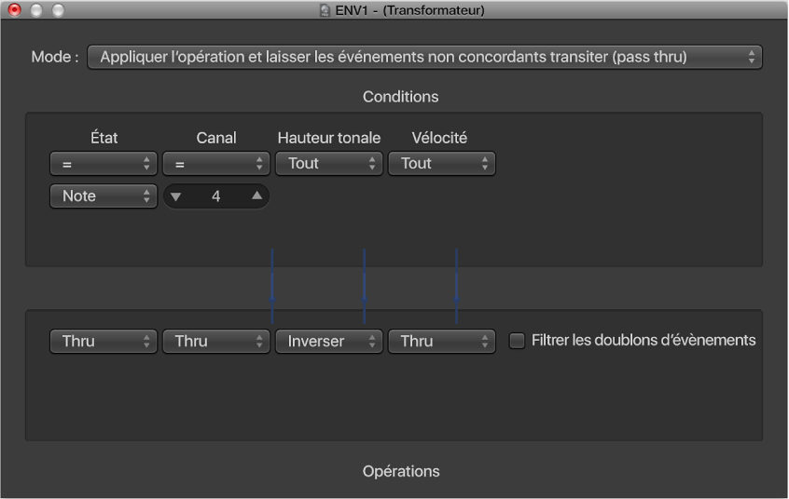Click the ENV1 - (Transformateur) window title

pos(410,11)
